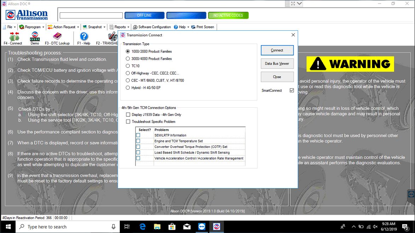
Task: Close Transmission Connect dialog with X
Action: click(293, 35)
